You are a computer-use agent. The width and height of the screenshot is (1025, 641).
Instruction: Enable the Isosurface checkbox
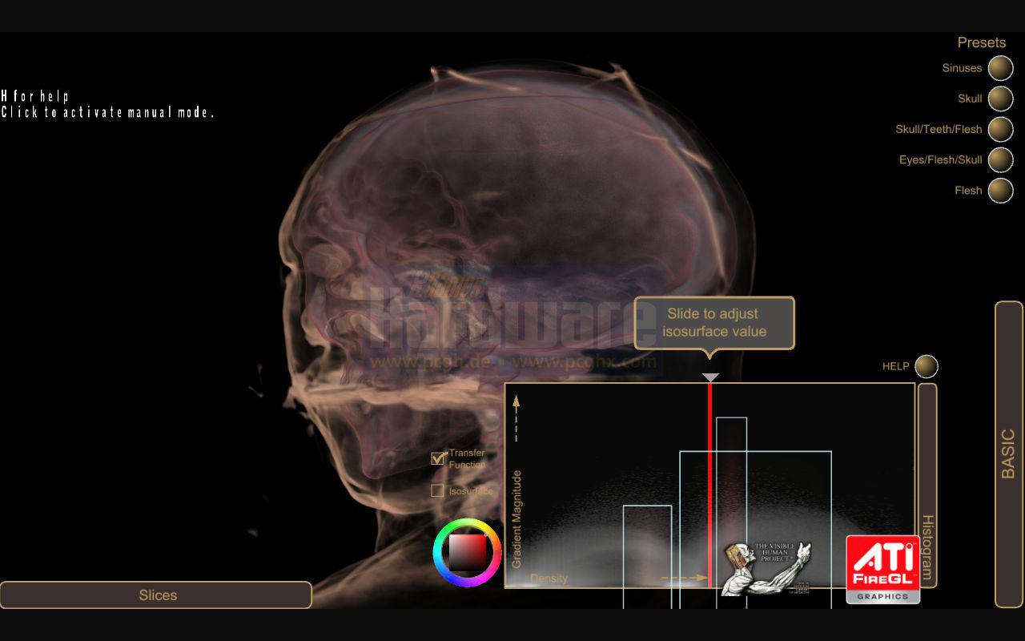tap(437, 490)
